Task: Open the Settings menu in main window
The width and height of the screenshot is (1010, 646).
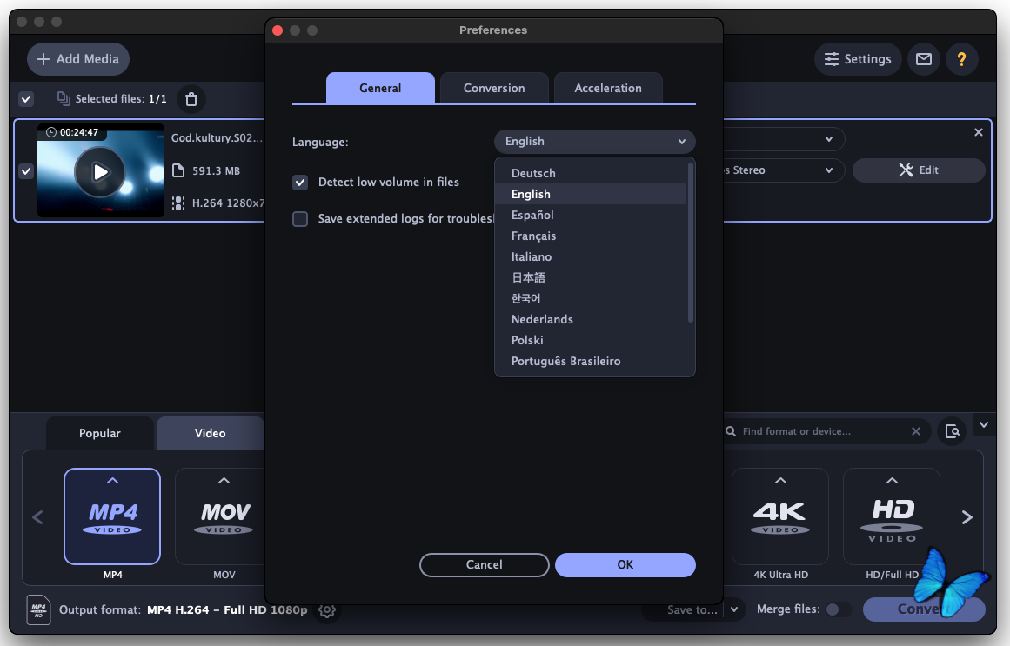Action: coord(858,59)
